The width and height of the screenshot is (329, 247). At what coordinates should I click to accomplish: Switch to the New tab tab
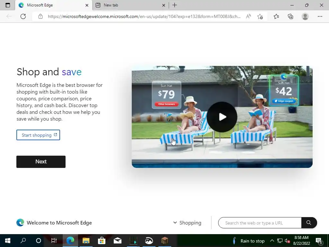coord(130,5)
